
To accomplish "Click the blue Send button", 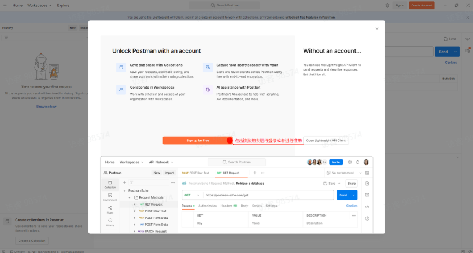I will click(443, 52).
